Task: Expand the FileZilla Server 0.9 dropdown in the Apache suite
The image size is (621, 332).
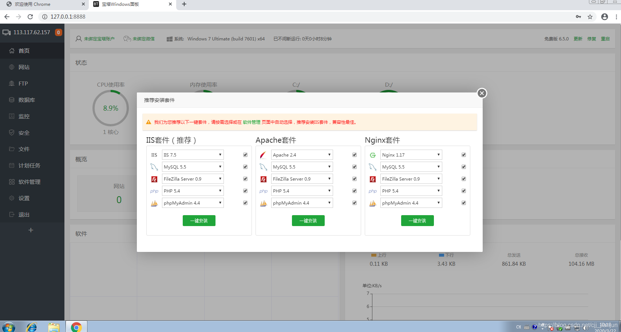Action: pos(302,179)
